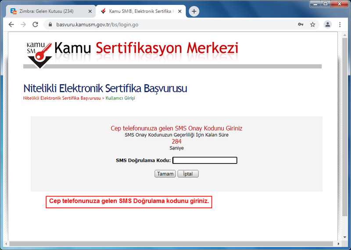Image resolution: width=351 pixels, height=250 pixels.
Task: Open a new tab with plus button
Action: pyautogui.click(x=194, y=11)
